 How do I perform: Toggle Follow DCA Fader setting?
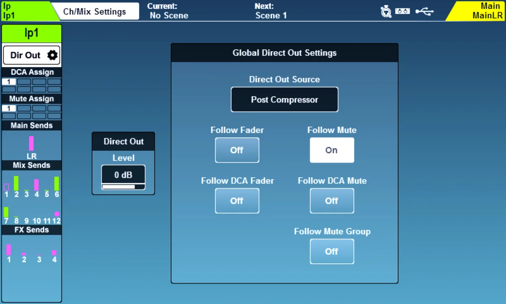click(x=237, y=201)
